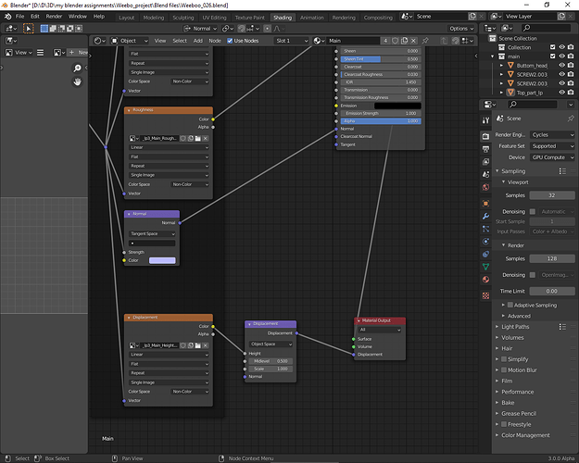Hide Buttom_head object with its eye icon
This screenshot has width=579, height=463.
pos(561,65)
